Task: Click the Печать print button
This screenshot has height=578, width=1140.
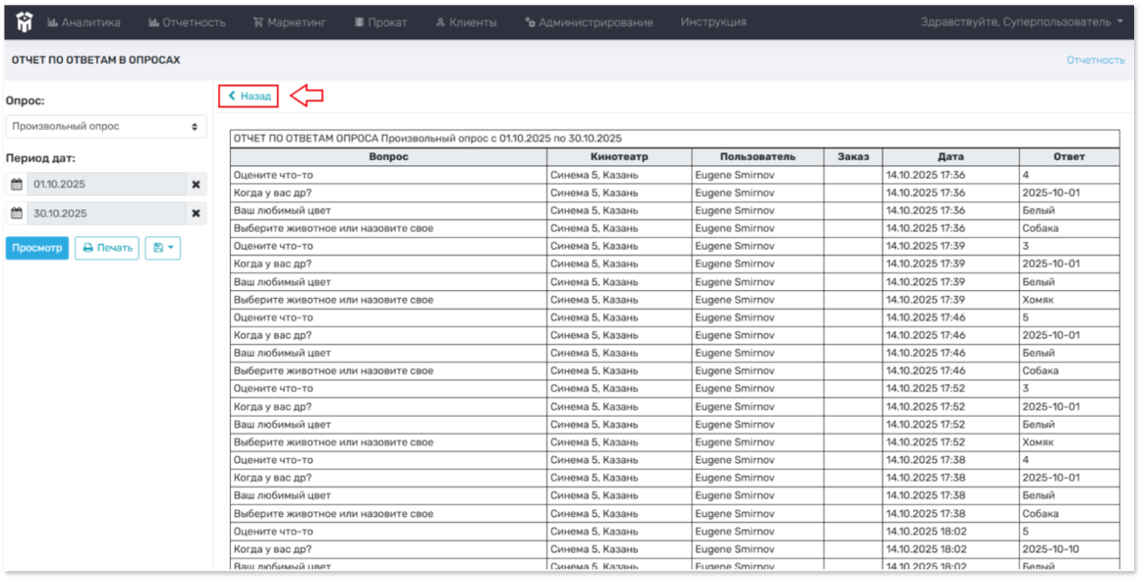Action: [x=106, y=248]
